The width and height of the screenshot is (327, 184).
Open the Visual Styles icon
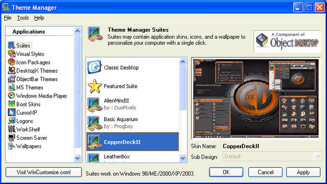11,53
